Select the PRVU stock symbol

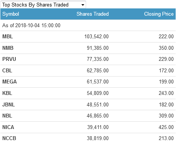[x=9, y=59]
